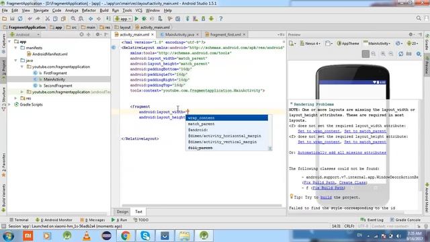Open the Android Device Monitor icon
Image resolution: width=430 pixels, height=242 pixels.
click(x=211, y=19)
